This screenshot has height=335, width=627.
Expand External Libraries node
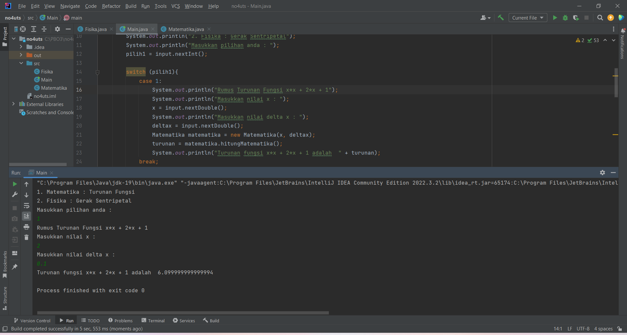(x=13, y=104)
